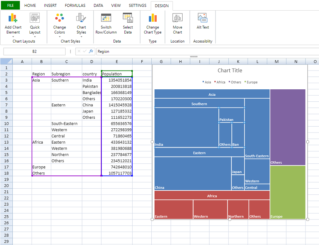Expand the Quick Layout dropdown arrow

pyautogui.click(x=35, y=37)
